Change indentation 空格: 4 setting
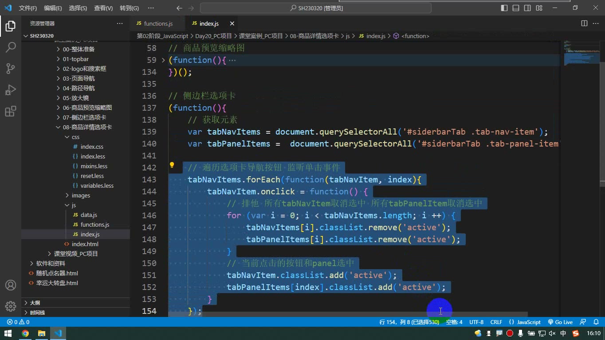The image size is (605, 340). pyautogui.click(x=454, y=322)
